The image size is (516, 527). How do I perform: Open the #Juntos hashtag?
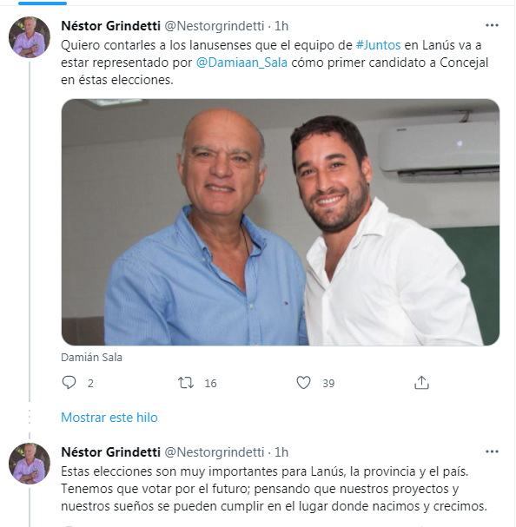[x=379, y=45]
